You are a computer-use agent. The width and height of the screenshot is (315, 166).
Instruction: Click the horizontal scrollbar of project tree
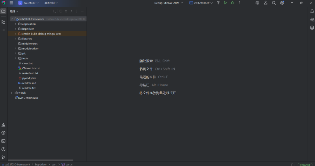40,160
